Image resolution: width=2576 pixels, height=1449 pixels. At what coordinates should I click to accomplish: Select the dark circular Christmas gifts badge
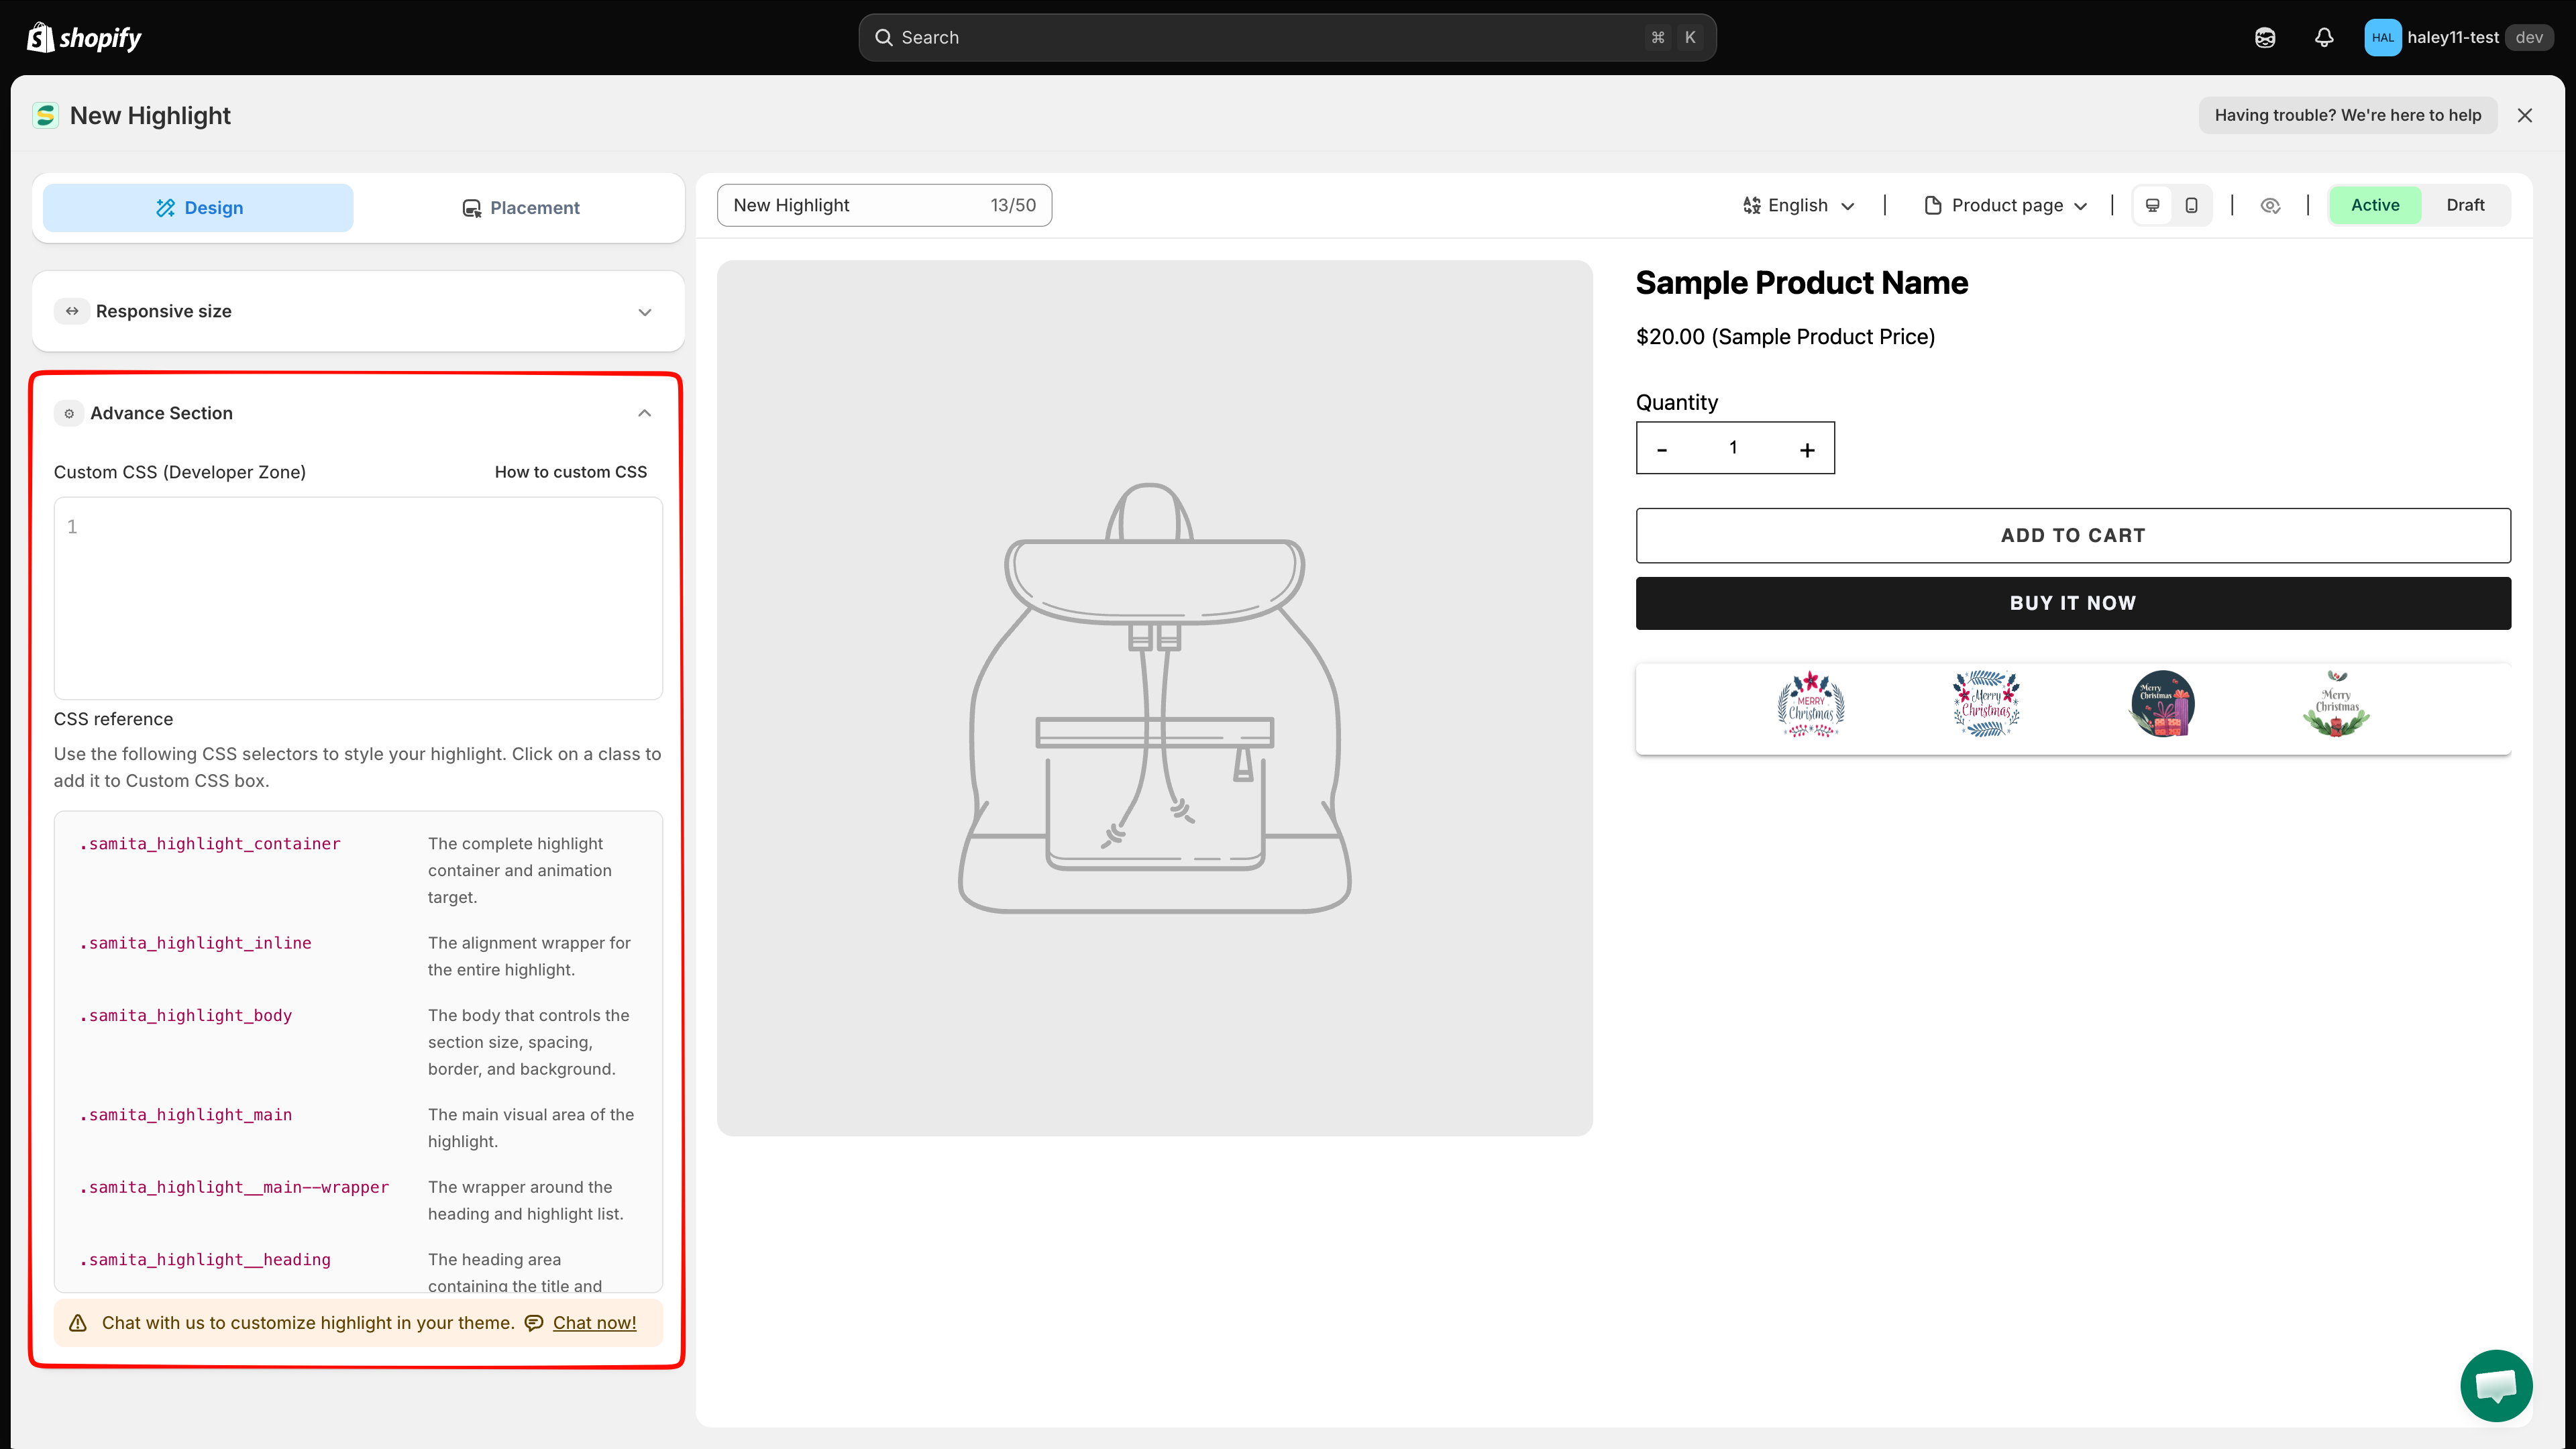[x=2163, y=704]
